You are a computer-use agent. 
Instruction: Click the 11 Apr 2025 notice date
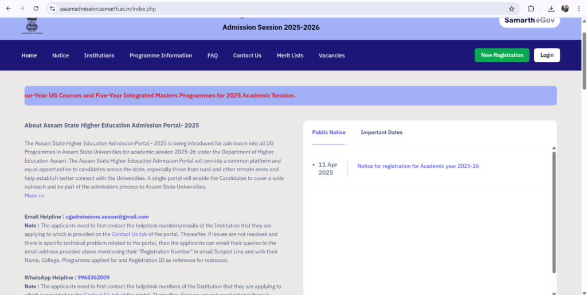point(328,168)
